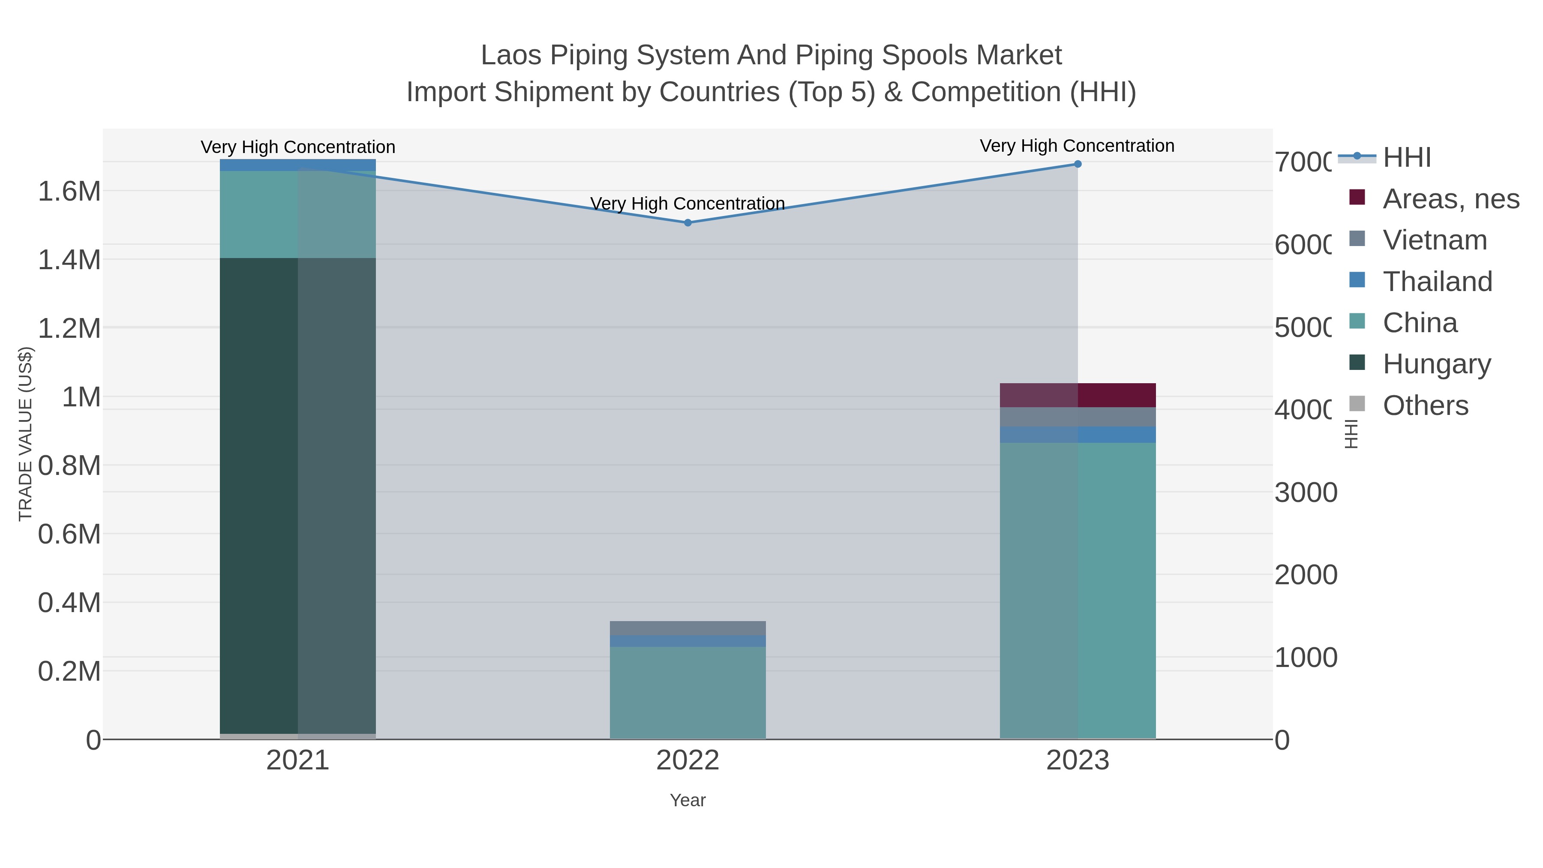Click the chart title Laos Piping System
Image resolution: width=1543 pixels, height=868 pixels.
click(771, 55)
